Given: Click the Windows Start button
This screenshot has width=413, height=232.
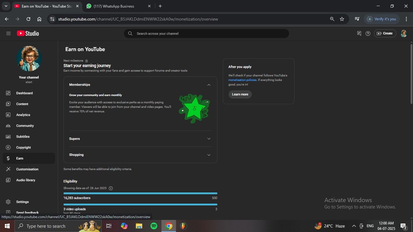Looking at the screenshot, I should tap(7, 226).
